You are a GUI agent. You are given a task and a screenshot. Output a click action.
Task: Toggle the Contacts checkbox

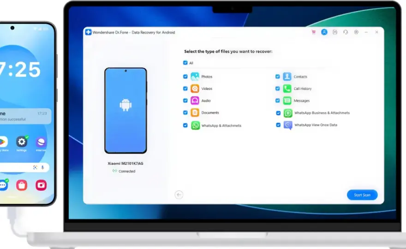click(x=278, y=77)
